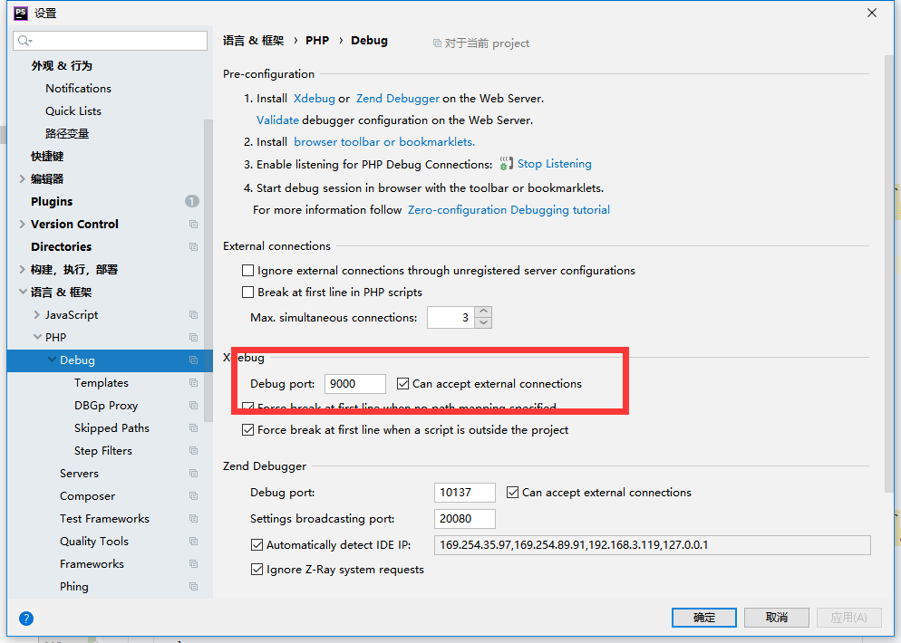901x643 pixels.
Task: Open 快捷键 keymap settings
Action: coord(47,156)
